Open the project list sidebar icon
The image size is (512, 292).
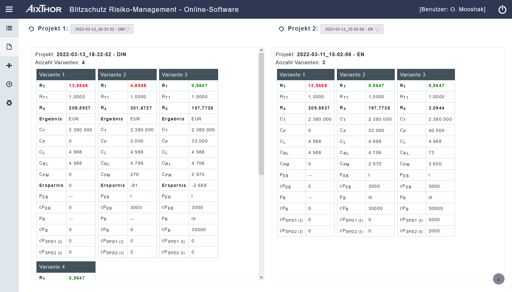tap(9, 28)
